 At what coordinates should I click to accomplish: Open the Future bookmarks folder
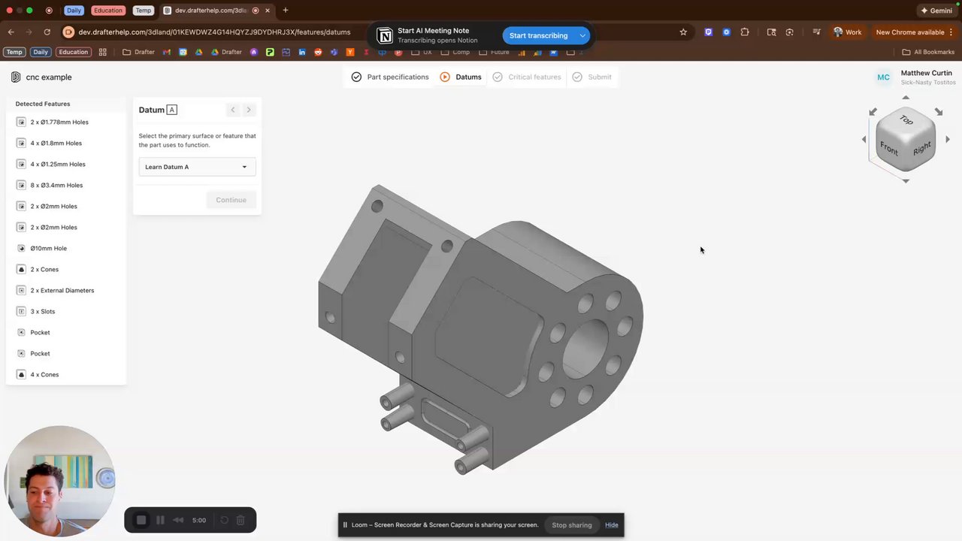[x=494, y=52]
